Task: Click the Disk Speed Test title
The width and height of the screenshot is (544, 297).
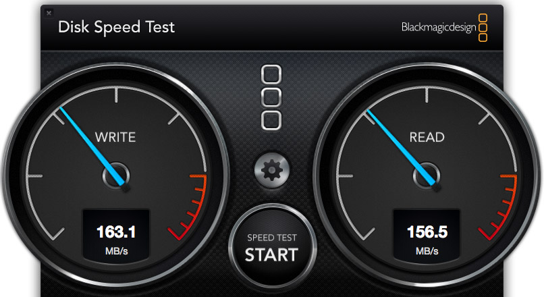Action: coord(116,27)
